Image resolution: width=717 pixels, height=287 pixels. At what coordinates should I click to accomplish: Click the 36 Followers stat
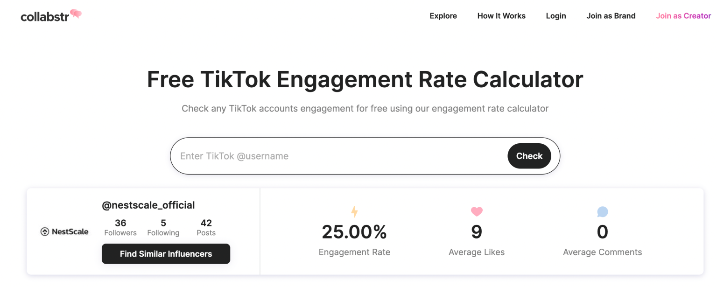click(120, 227)
